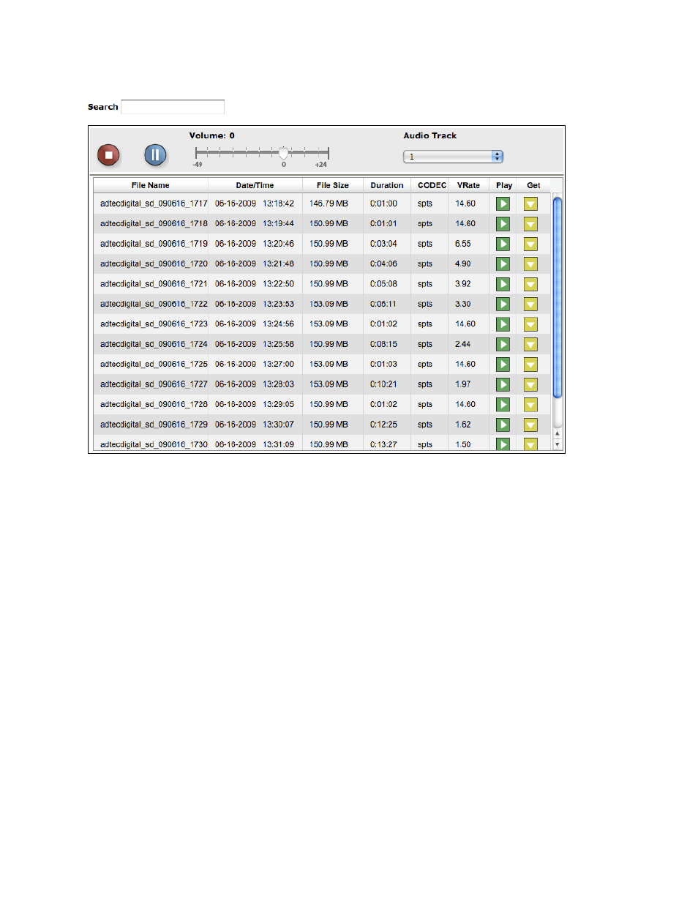Sort by Date/Time column header
Image resolution: width=698 pixels, height=904 pixels.
pyautogui.click(x=255, y=186)
